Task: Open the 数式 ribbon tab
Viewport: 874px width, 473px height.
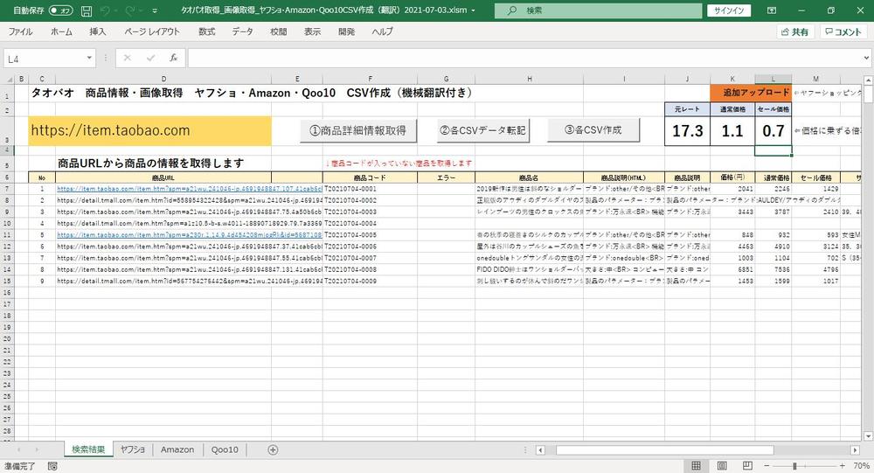Action: (207, 31)
